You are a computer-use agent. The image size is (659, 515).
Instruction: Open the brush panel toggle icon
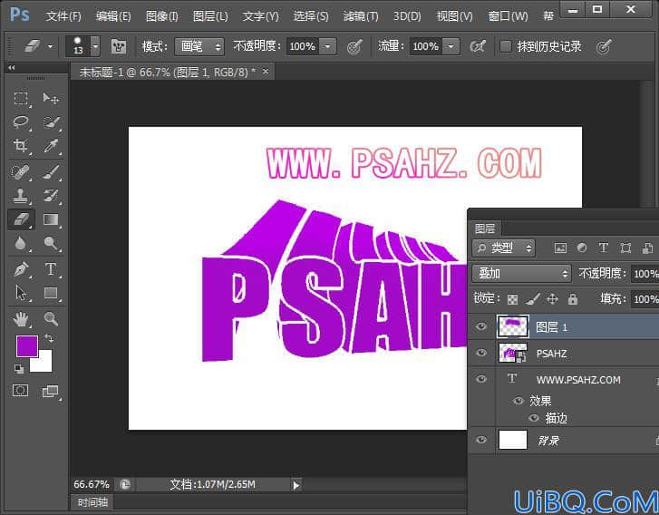click(x=119, y=46)
